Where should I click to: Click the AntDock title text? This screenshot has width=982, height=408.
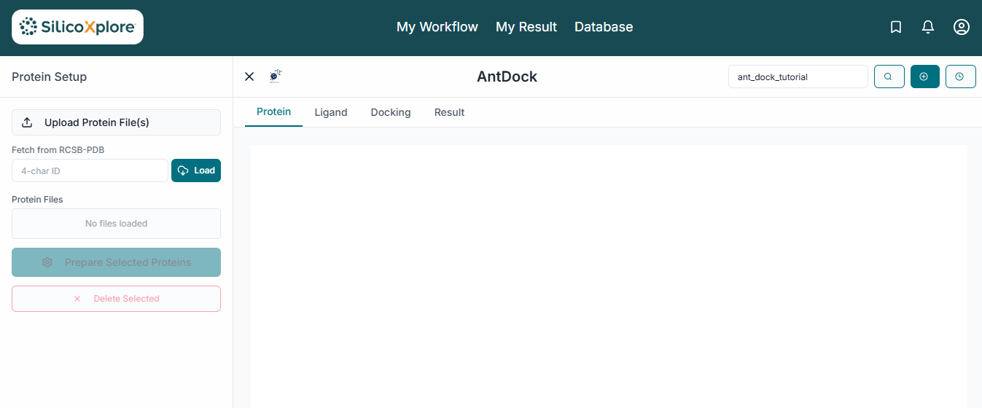[x=507, y=76]
